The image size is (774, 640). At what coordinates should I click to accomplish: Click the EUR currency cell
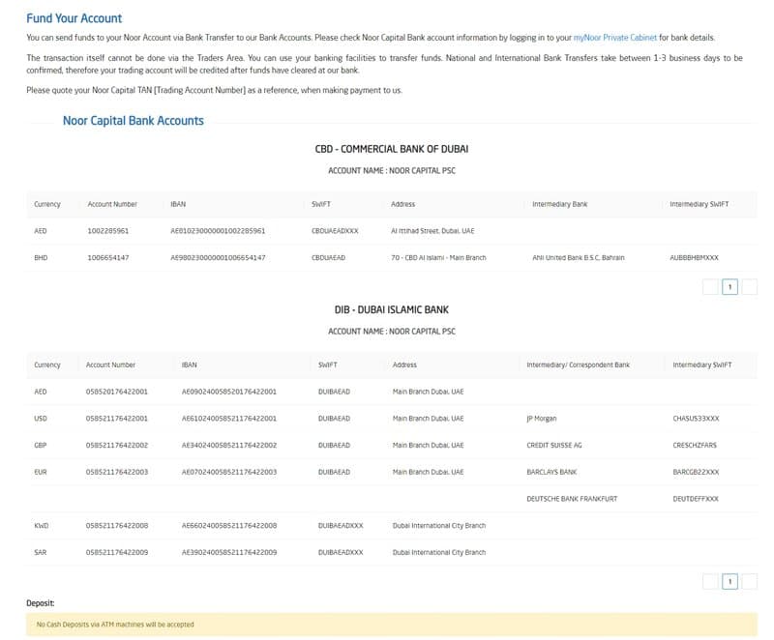pyautogui.click(x=41, y=472)
